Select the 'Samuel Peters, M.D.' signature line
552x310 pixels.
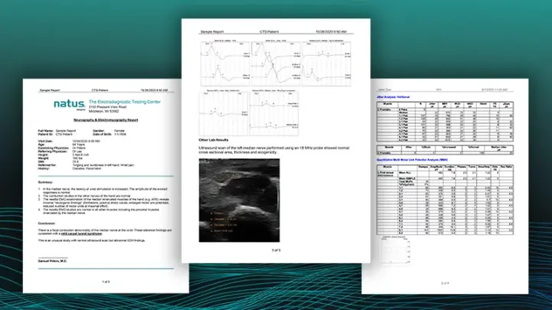click(x=53, y=261)
